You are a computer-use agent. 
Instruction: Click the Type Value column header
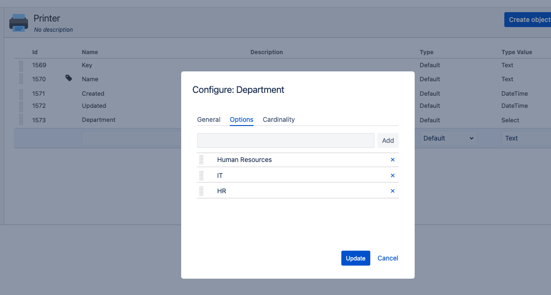pos(516,52)
